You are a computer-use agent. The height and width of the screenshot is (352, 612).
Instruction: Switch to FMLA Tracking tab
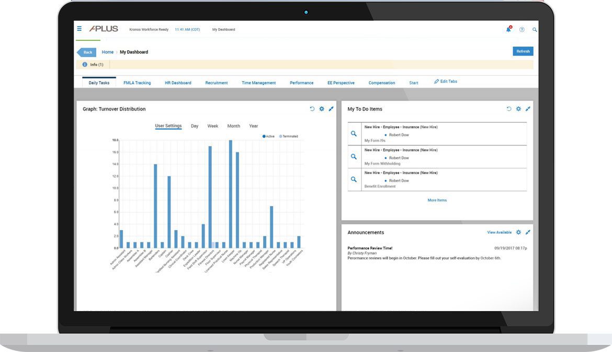point(137,83)
